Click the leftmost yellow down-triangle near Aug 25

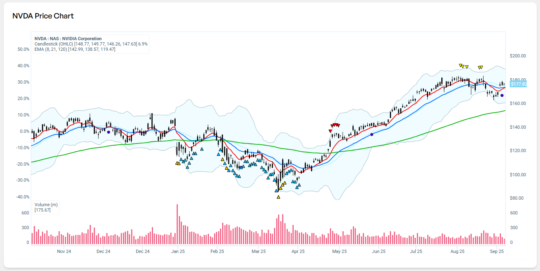pyautogui.click(x=461, y=65)
